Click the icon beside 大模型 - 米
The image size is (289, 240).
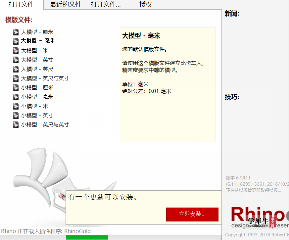[16, 51]
